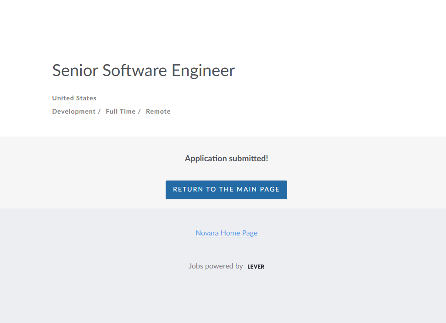
Task: Click the Development department label
Action: [73, 111]
